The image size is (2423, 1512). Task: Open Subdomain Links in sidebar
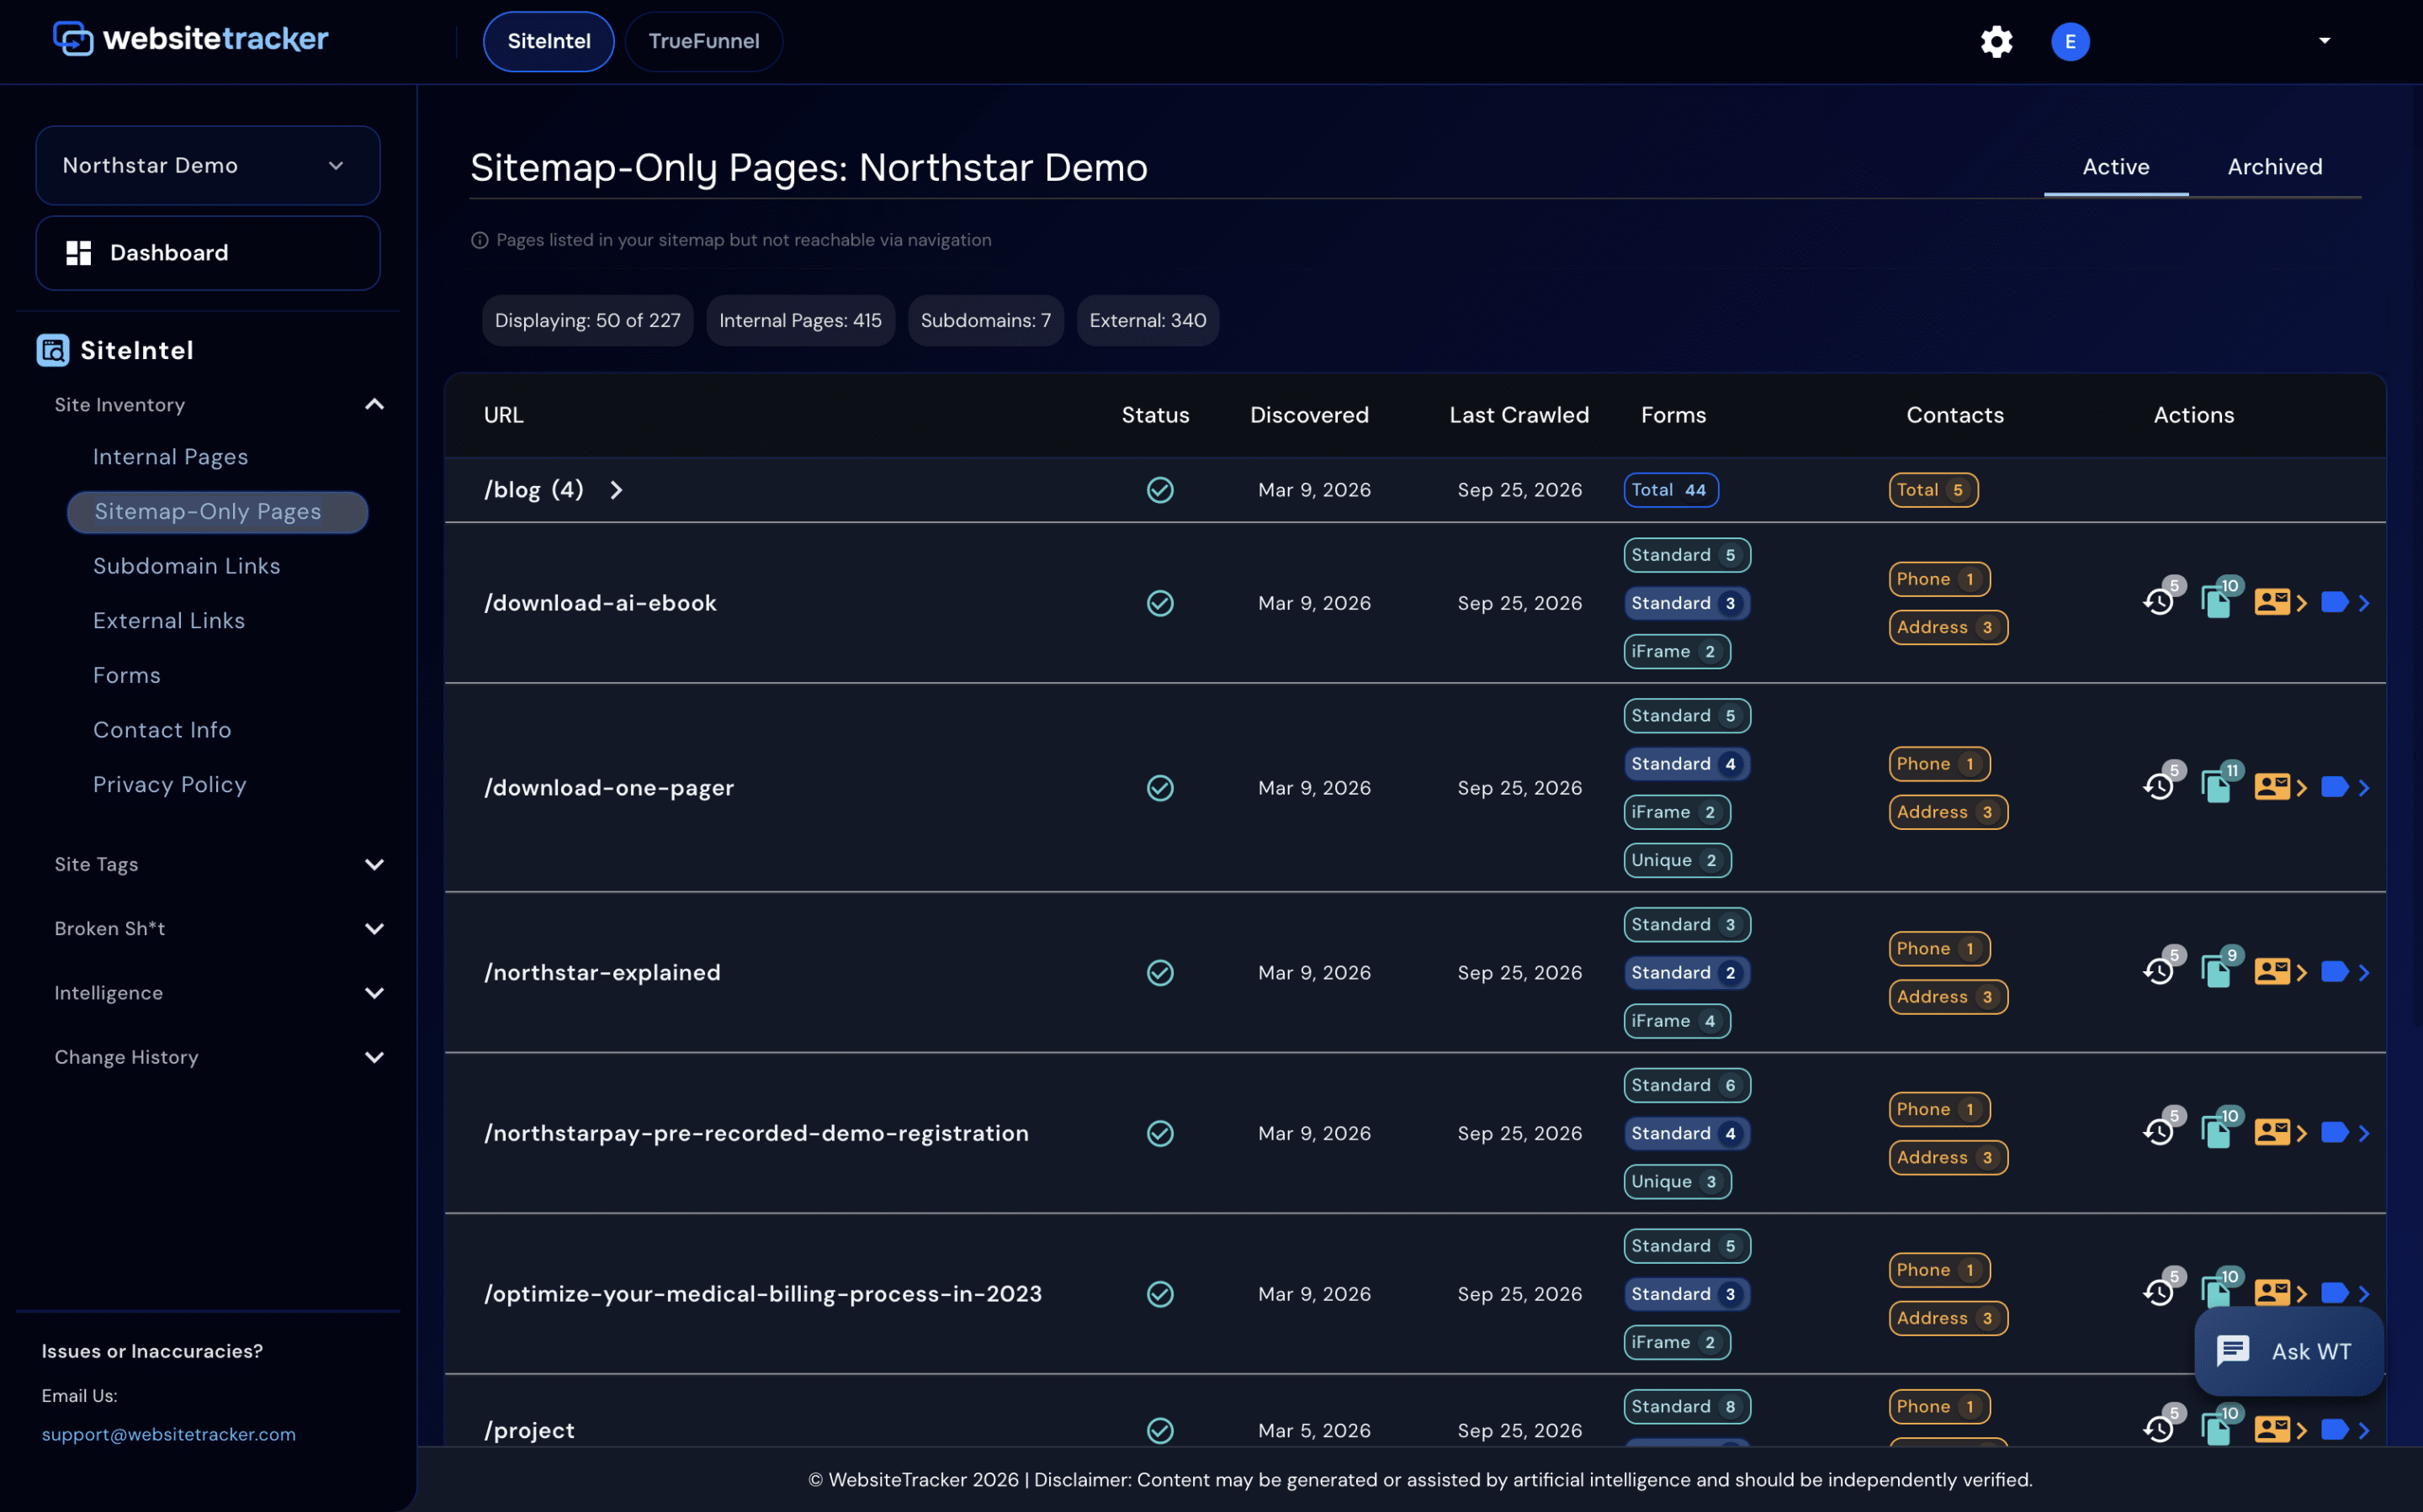click(x=186, y=566)
